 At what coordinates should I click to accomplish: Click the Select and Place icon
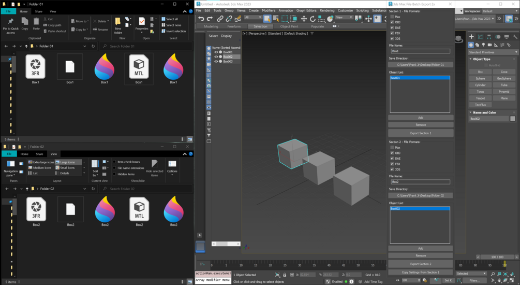(330, 19)
